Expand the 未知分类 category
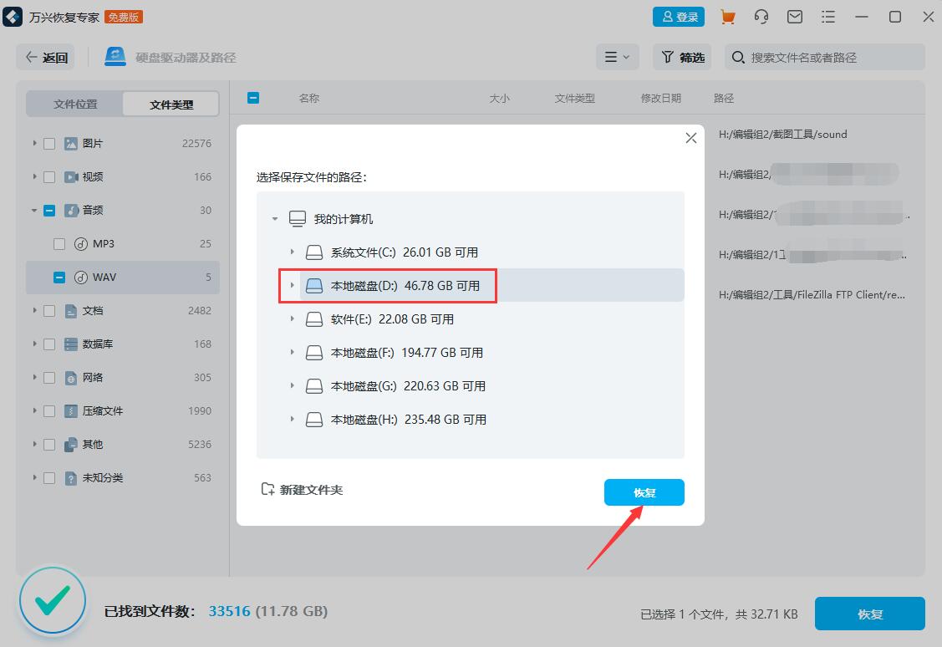Screen dimensions: 942x647 [34, 477]
